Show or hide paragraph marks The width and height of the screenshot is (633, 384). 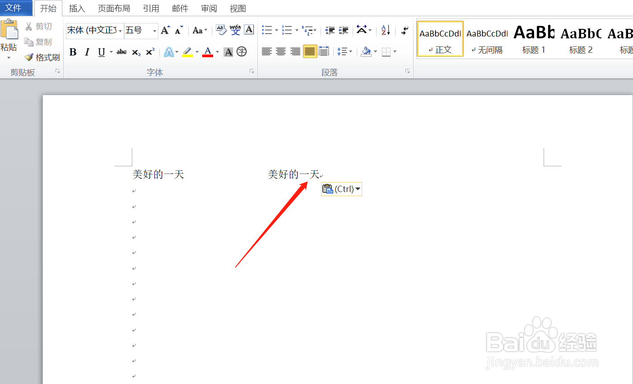click(405, 30)
